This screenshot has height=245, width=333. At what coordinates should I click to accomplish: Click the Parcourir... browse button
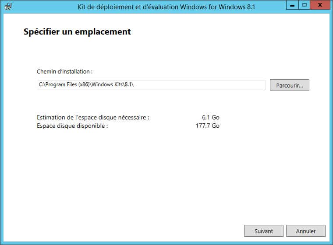[290, 85]
